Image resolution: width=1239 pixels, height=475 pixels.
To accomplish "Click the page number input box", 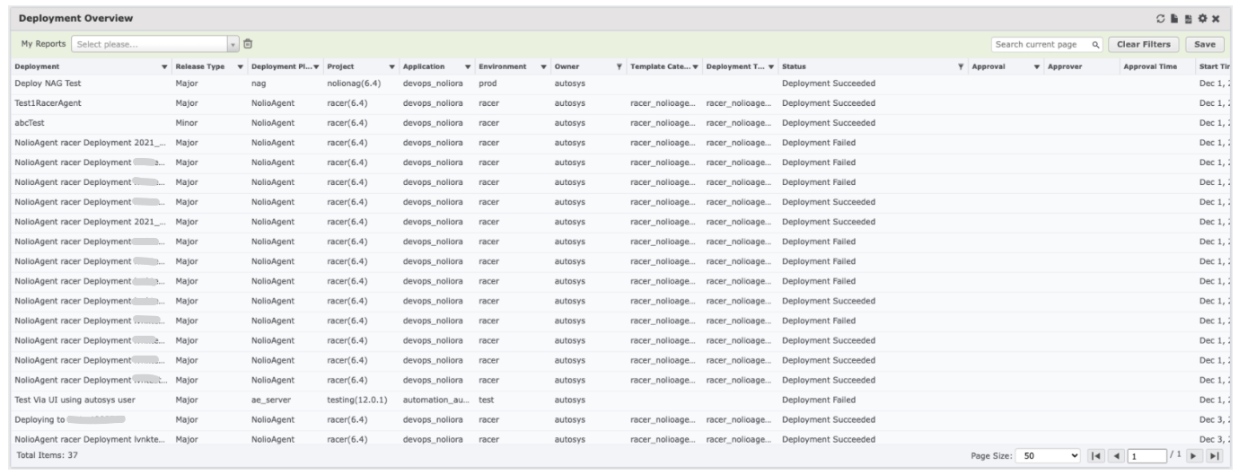I will click(x=1147, y=456).
